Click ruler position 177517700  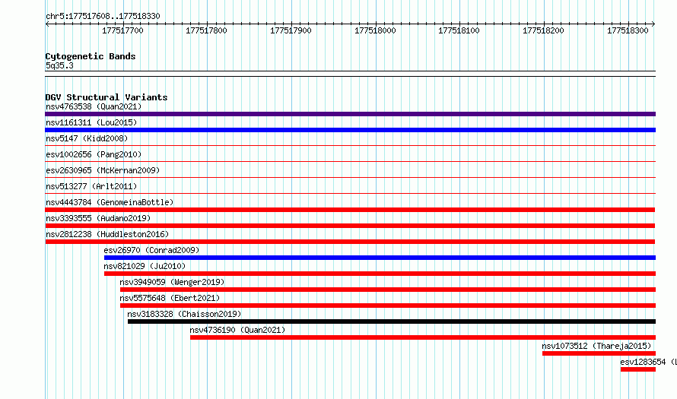click(x=122, y=30)
